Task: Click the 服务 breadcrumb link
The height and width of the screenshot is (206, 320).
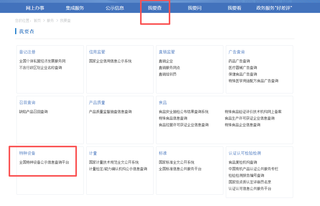Action: (50, 20)
